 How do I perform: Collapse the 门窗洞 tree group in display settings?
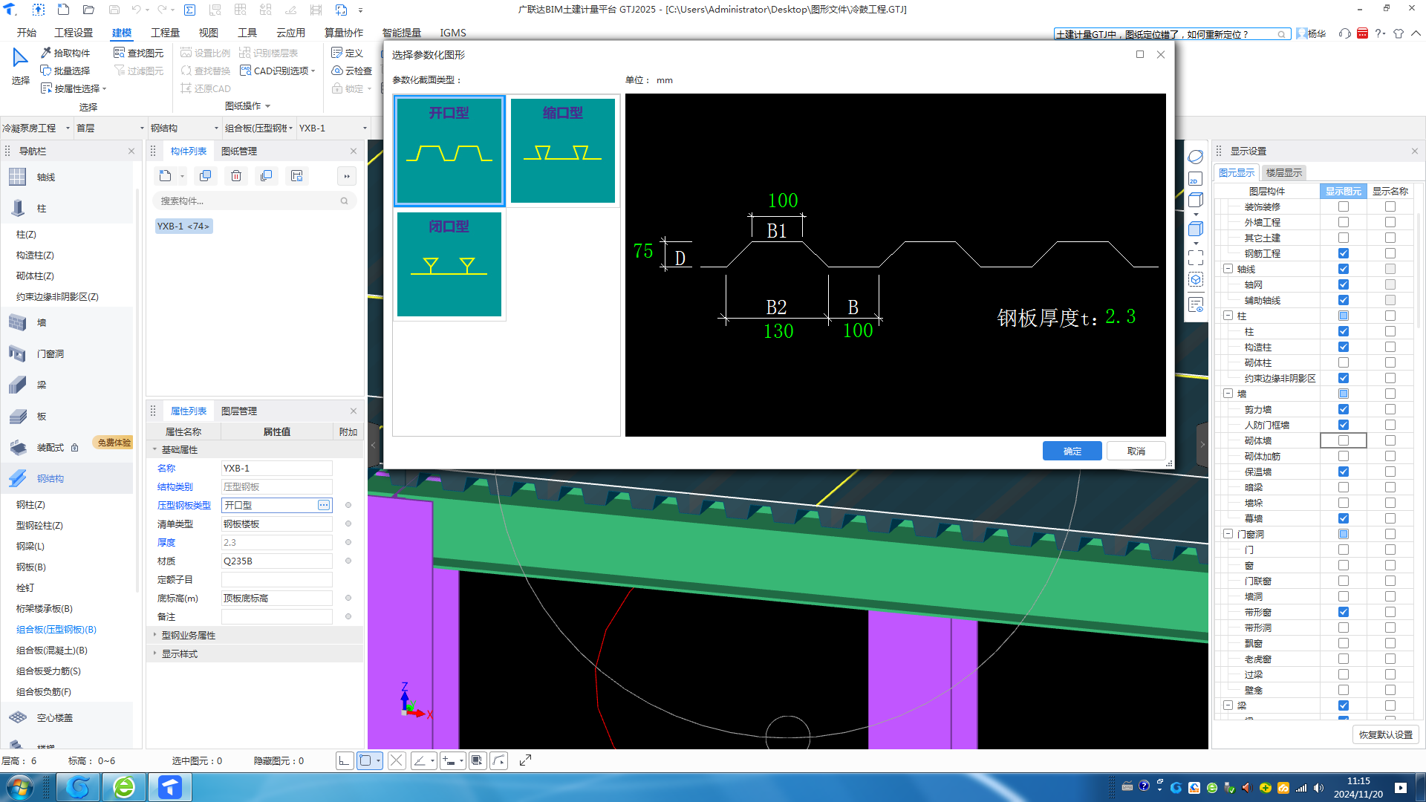1228,534
